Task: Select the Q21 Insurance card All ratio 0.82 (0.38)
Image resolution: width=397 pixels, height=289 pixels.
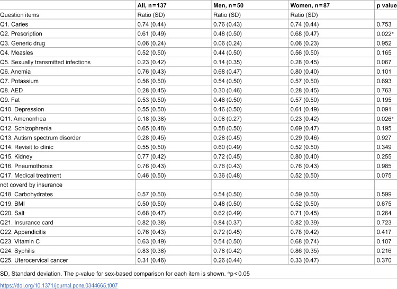Action: (x=151, y=223)
